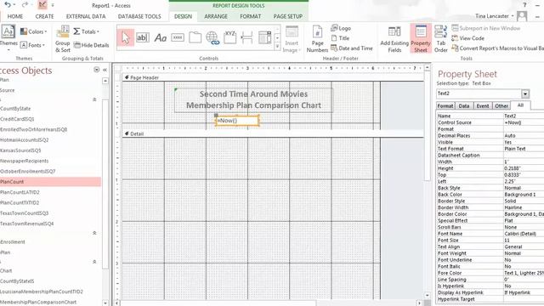Click the Redo arrow icon

(25, 5)
